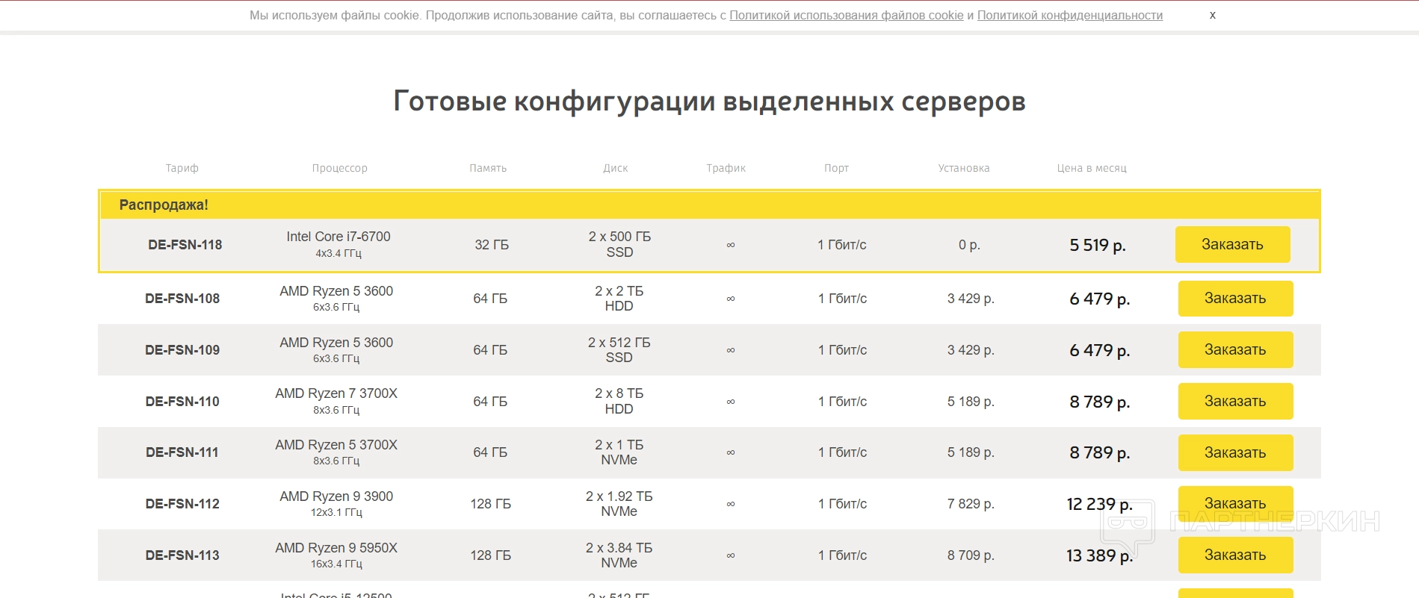
Task: Click AMD Ryzen 7 3700X processor cell
Action: click(x=336, y=401)
